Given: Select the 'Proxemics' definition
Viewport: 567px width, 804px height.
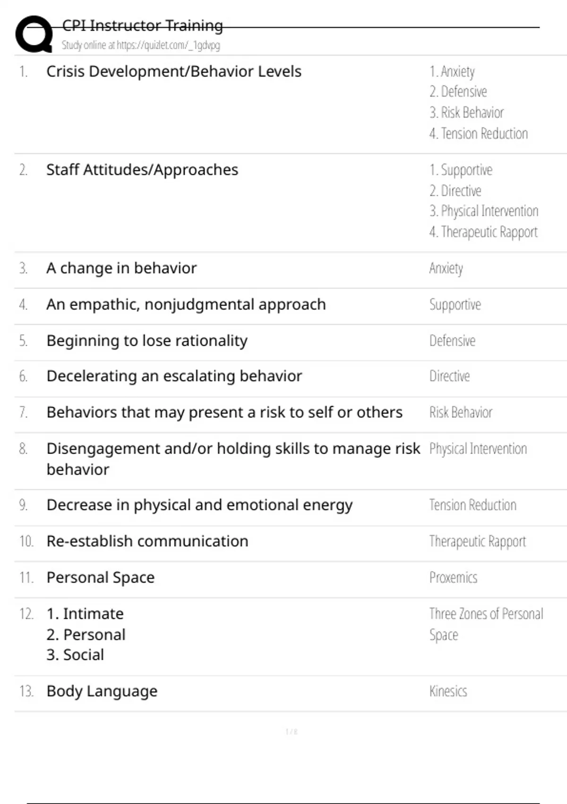Looking at the screenshot, I should [x=453, y=577].
